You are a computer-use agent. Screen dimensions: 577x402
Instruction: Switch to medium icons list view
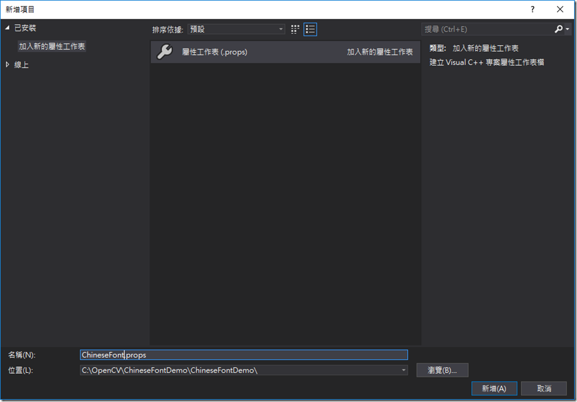tap(310, 30)
